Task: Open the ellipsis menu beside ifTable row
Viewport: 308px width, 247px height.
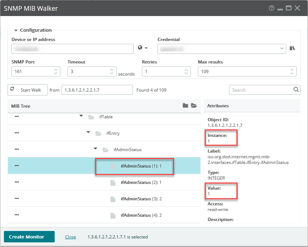Action: (x=16, y=117)
